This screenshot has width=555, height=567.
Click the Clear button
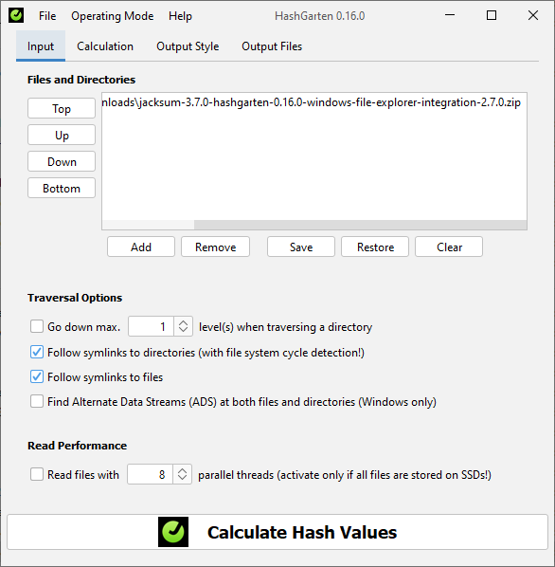tap(449, 247)
